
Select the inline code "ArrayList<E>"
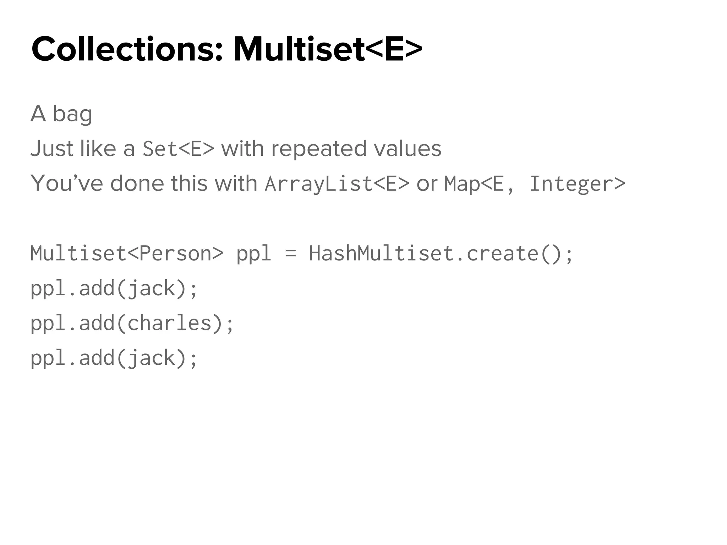coord(337,184)
